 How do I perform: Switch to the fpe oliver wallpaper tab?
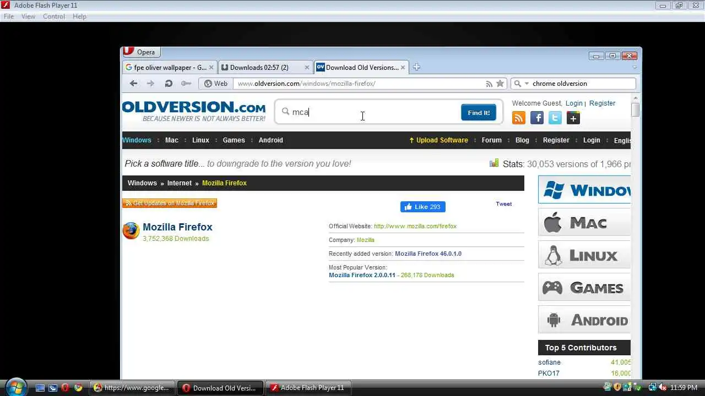tap(170, 67)
